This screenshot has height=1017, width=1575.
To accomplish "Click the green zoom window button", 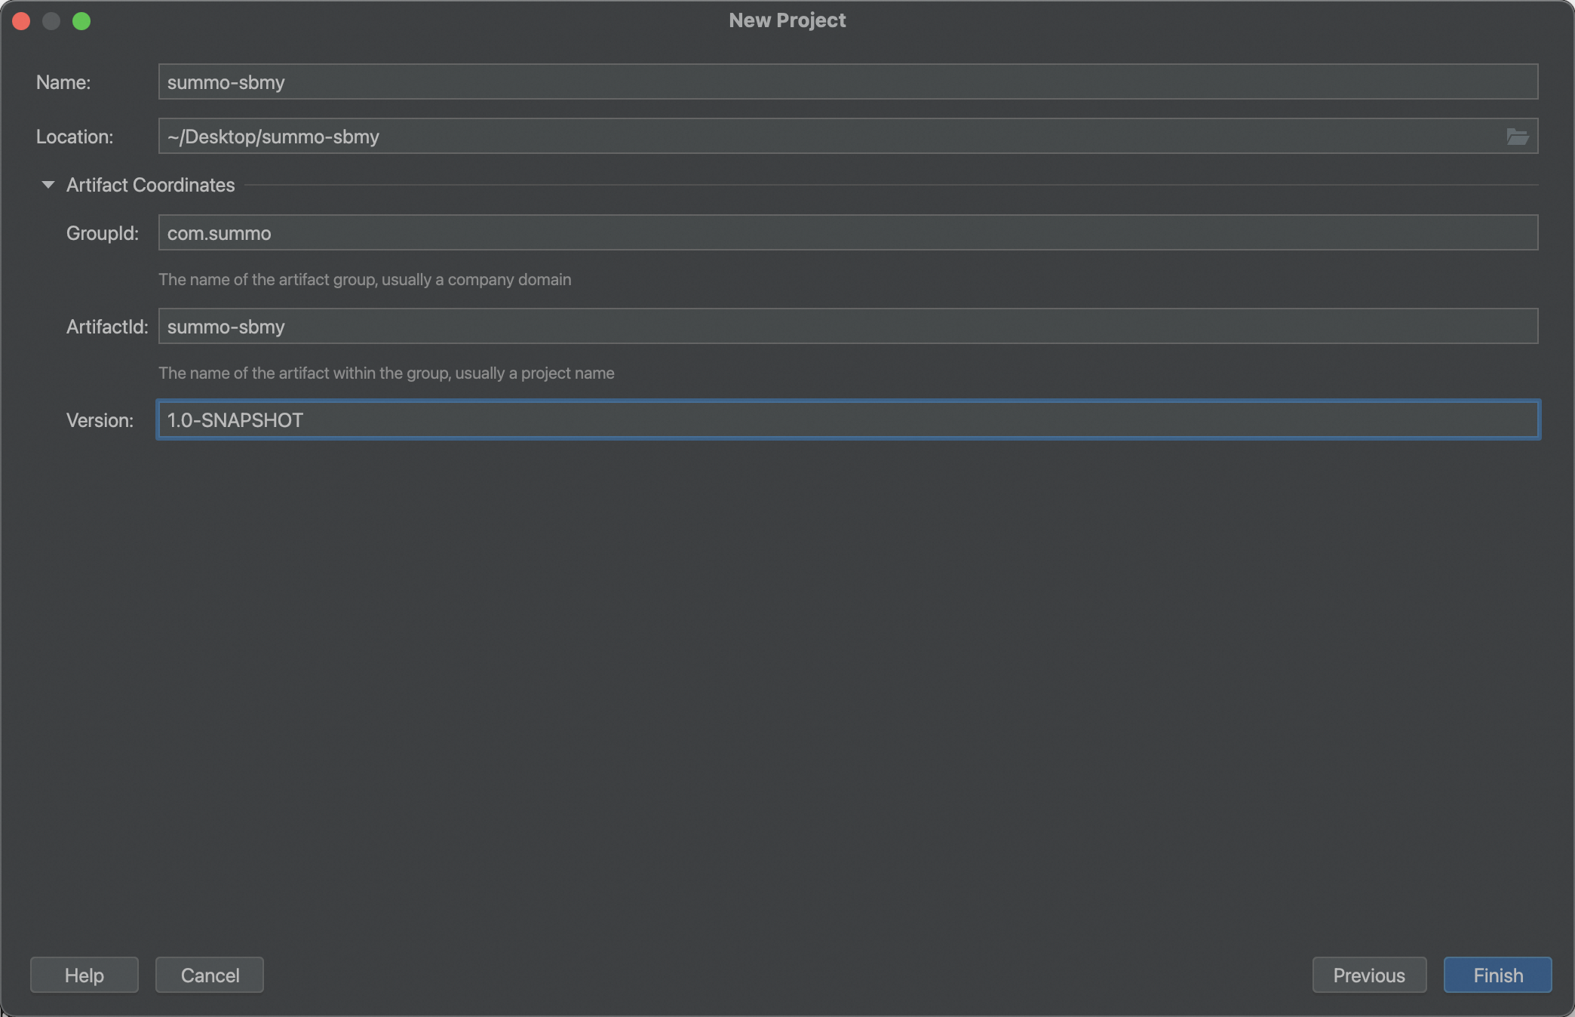I will (x=81, y=21).
